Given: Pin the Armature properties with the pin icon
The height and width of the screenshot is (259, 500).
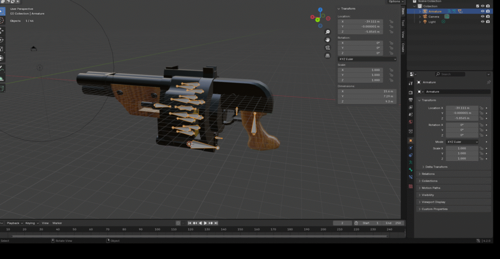Looking at the screenshot, I should [x=489, y=82].
